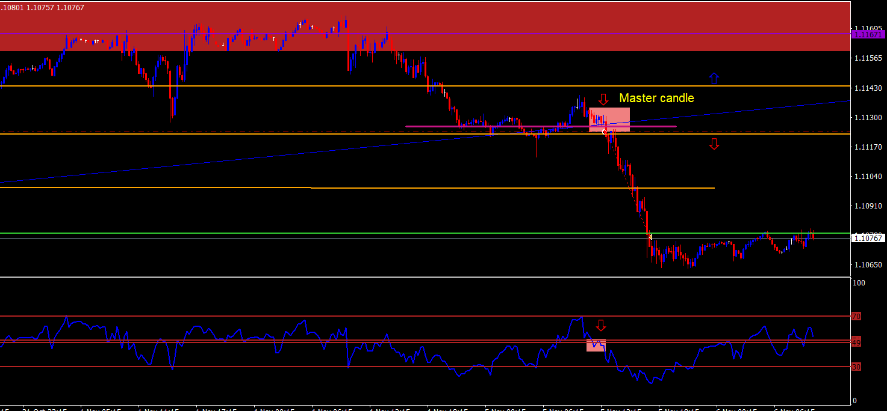This screenshot has height=411, width=887.
Task: Select the pink rectangle in the RSI window
Action: (596, 345)
